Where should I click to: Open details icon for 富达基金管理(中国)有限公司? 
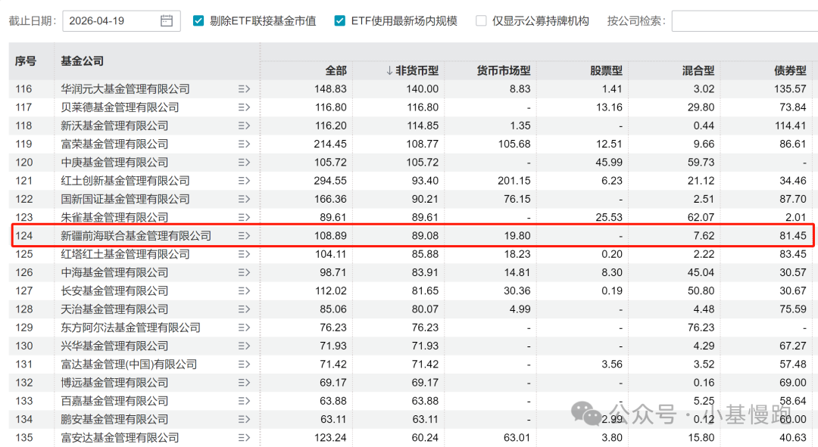244,364
